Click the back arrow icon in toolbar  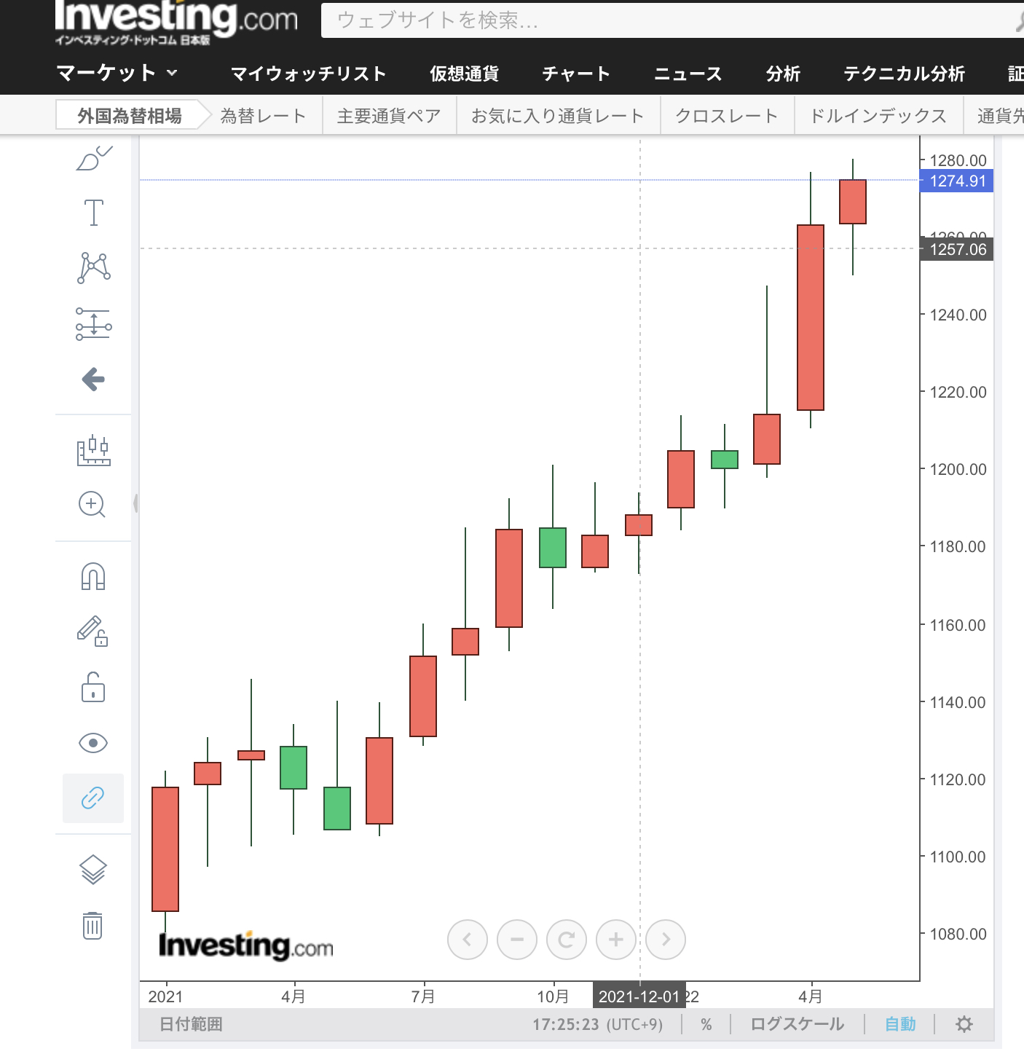click(x=93, y=379)
